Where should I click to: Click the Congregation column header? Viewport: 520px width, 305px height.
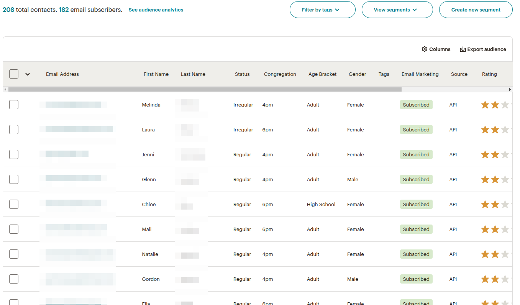tap(280, 74)
